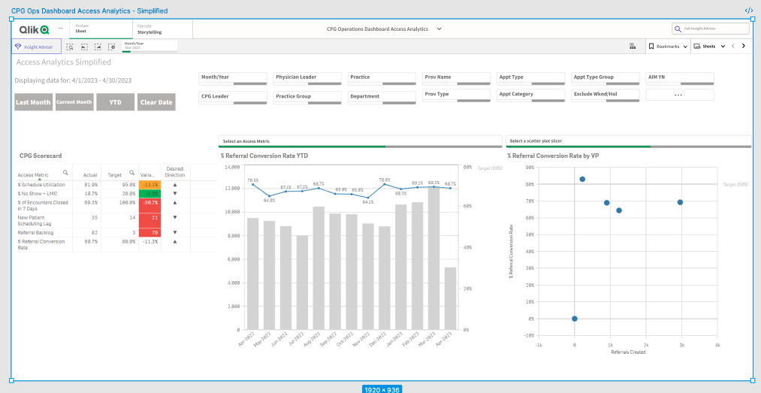The image size is (761, 393).
Task: Open the smart search selections tool
Action: (x=71, y=47)
